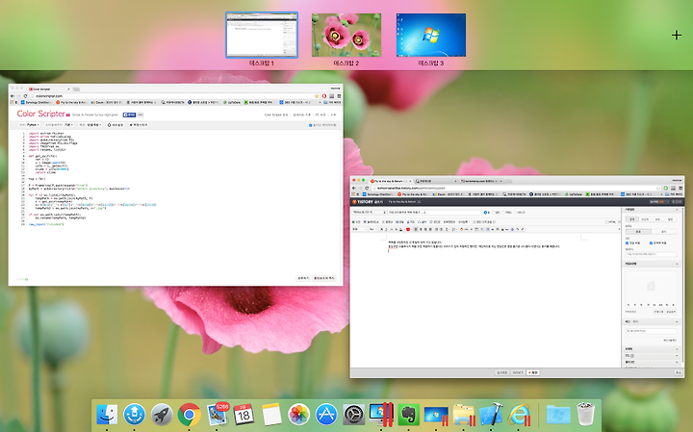Image resolution: width=693 pixels, height=432 pixels.
Task: Open System Preferences gear icon
Action: [353, 415]
